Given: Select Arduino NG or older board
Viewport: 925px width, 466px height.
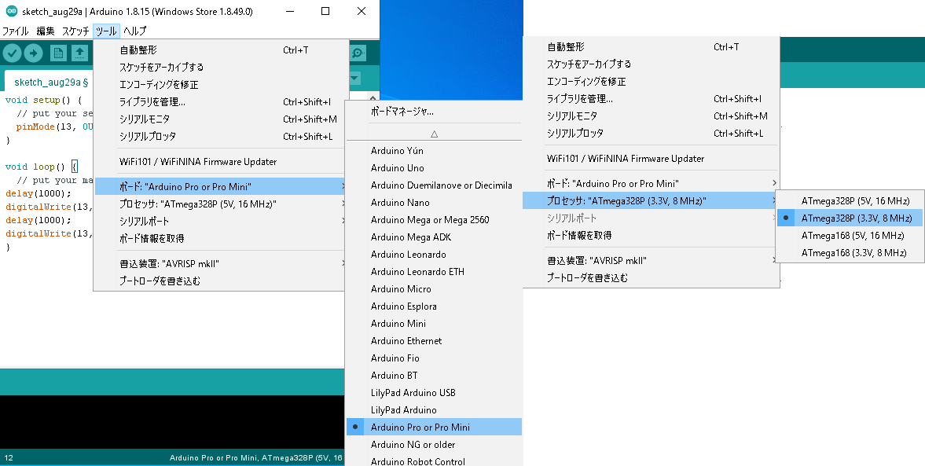Looking at the screenshot, I should point(434,444).
